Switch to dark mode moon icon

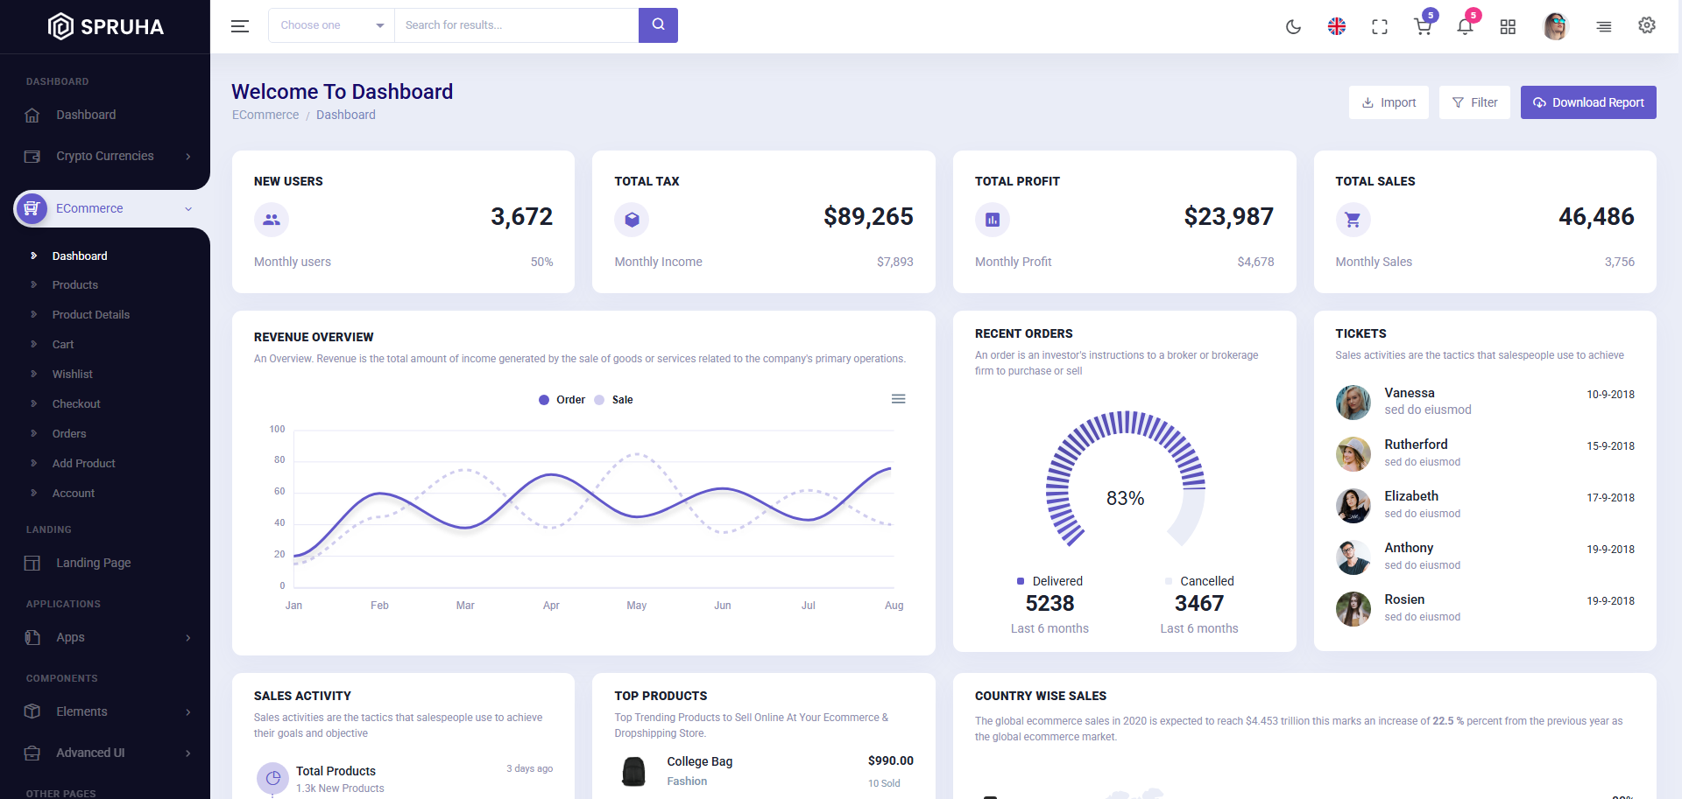1293,26
